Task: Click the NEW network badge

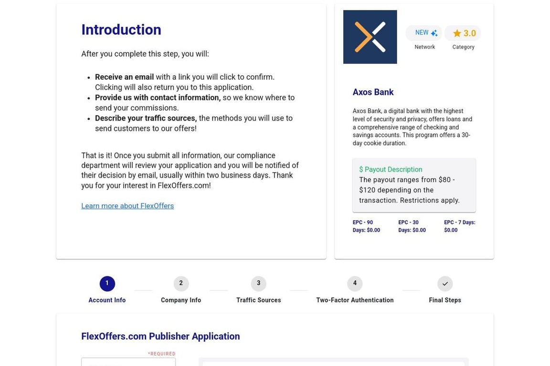Action: 424,33
